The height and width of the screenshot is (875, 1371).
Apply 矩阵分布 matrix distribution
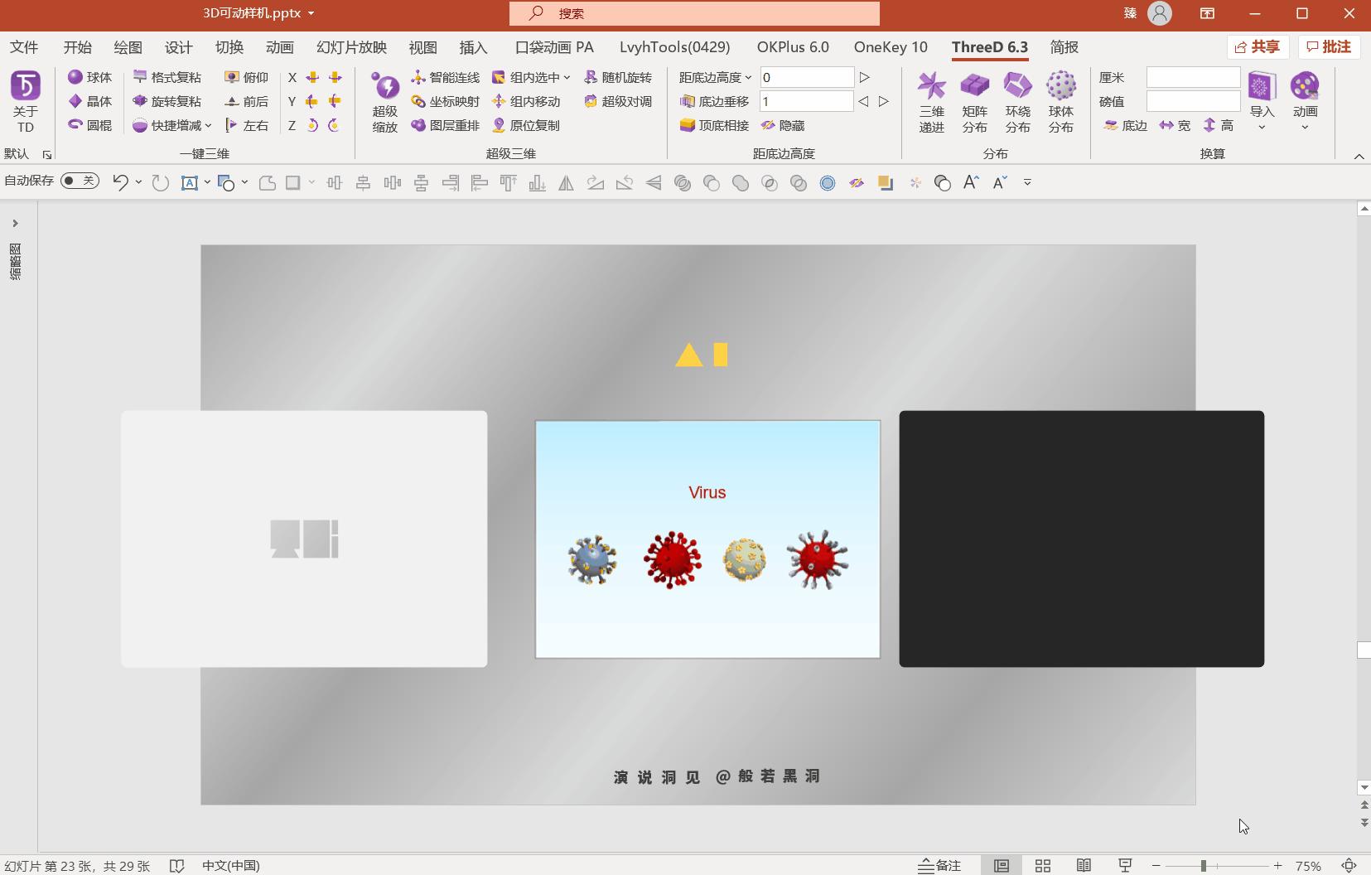975,102
